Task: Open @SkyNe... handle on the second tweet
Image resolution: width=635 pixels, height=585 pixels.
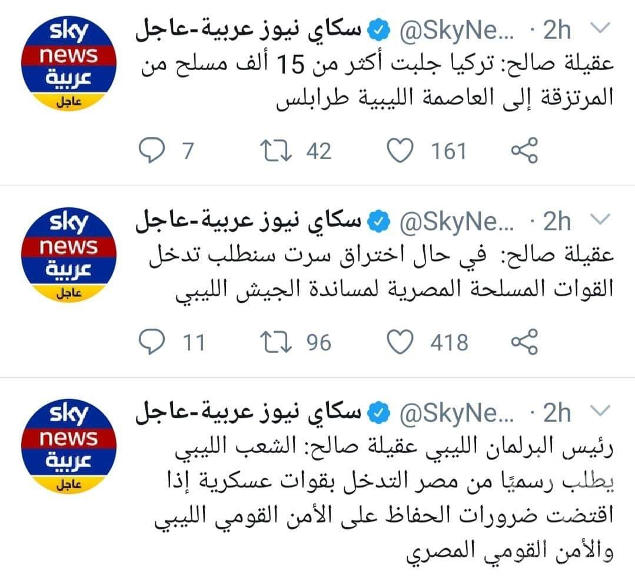Action: (457, 222)
